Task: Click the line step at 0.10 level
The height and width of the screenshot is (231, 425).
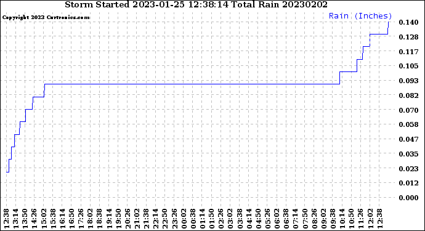Action: pos(348,71)
